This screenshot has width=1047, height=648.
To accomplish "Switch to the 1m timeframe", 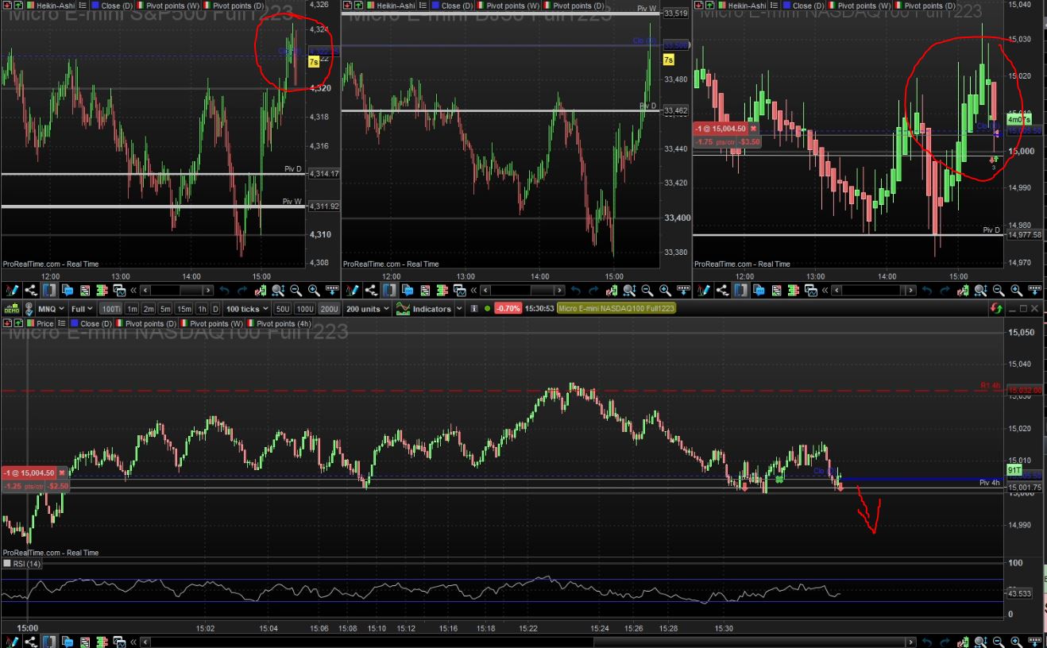I will coord(132,309).
